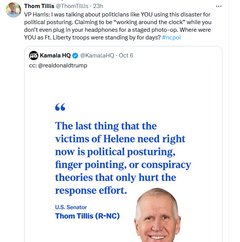This screenshot has height=242, width=240.
Task: Open the @KamalaHQ handle
Action: click(x=97, y=56)
